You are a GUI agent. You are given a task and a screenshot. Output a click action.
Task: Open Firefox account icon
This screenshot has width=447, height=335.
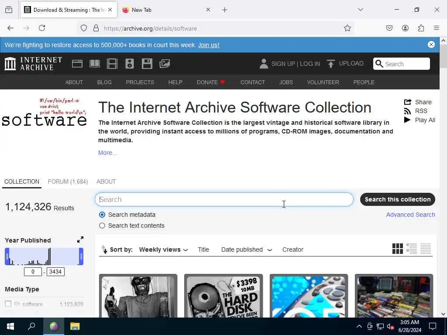pyautogui.click(x=405, y=28)
